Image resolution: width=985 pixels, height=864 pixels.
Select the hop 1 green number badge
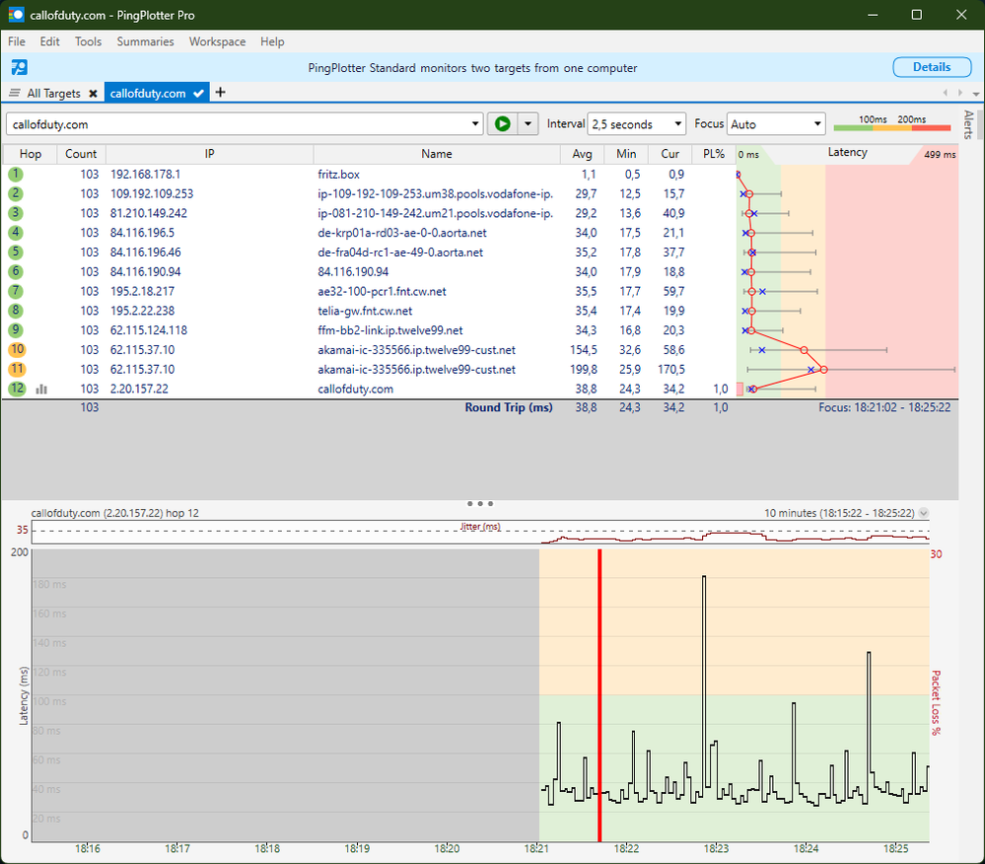click(16, 175)
